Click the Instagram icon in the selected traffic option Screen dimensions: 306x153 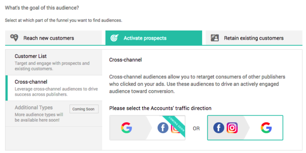pos(232,128)
